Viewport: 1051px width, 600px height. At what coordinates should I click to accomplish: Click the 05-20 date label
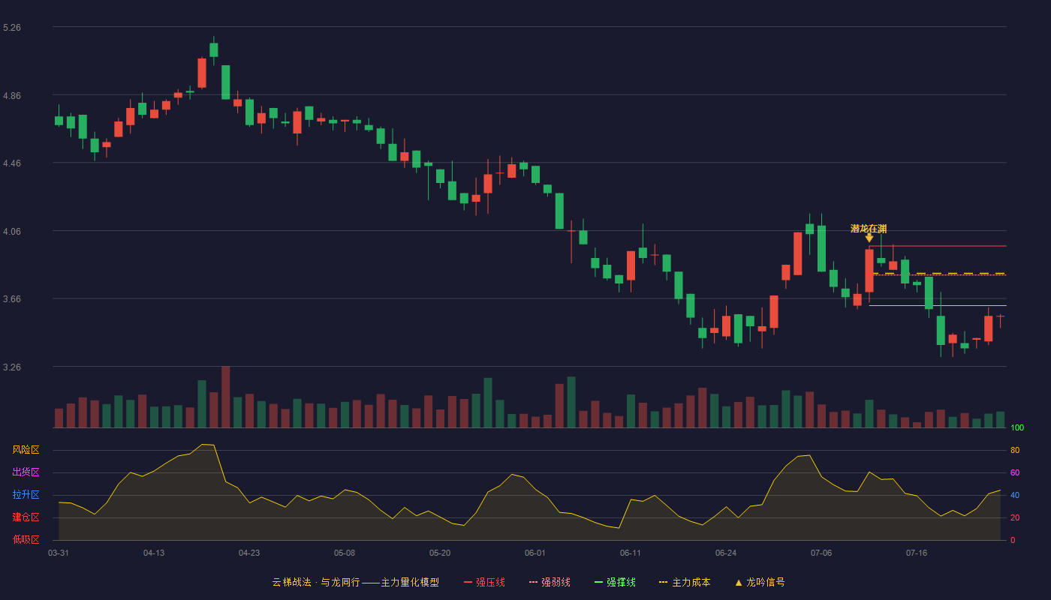(440, 553)
